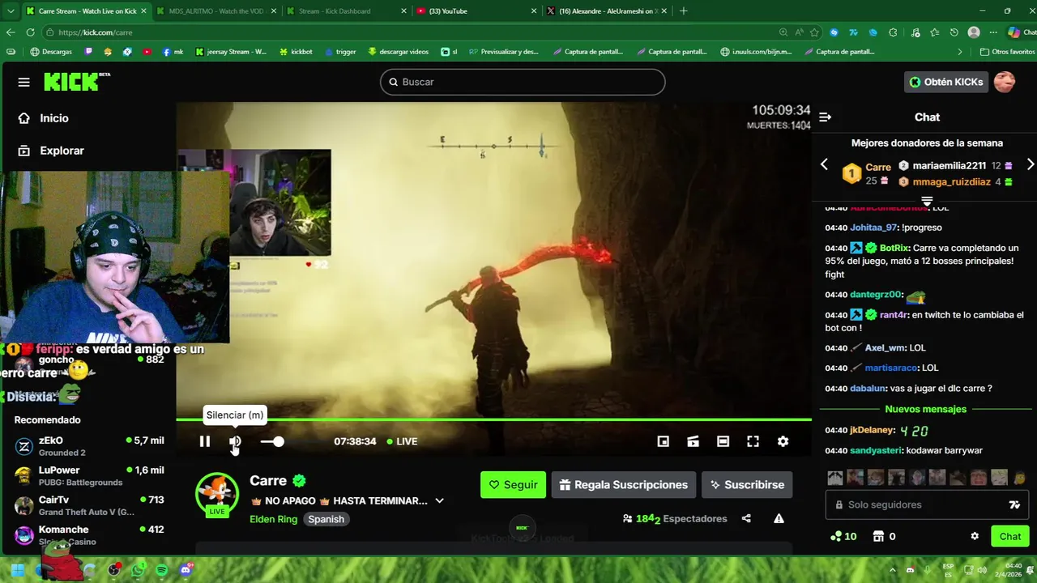This screenshot has width=1037, height=583.
Task: Expand the stream title dropdown chevron
Action: pos(439,501)
